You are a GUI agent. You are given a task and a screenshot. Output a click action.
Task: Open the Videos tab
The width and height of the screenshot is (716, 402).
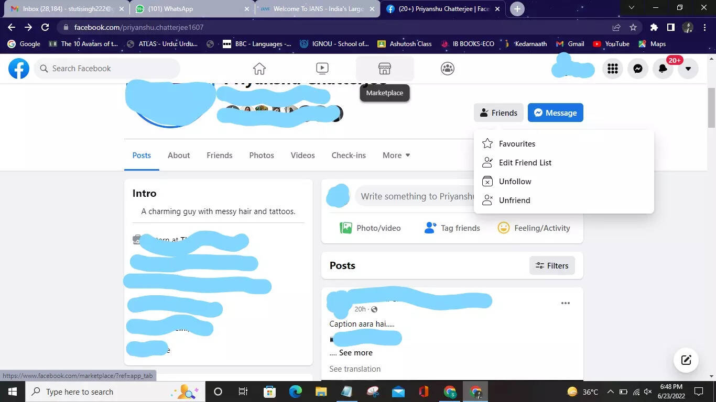click(303, 155)
